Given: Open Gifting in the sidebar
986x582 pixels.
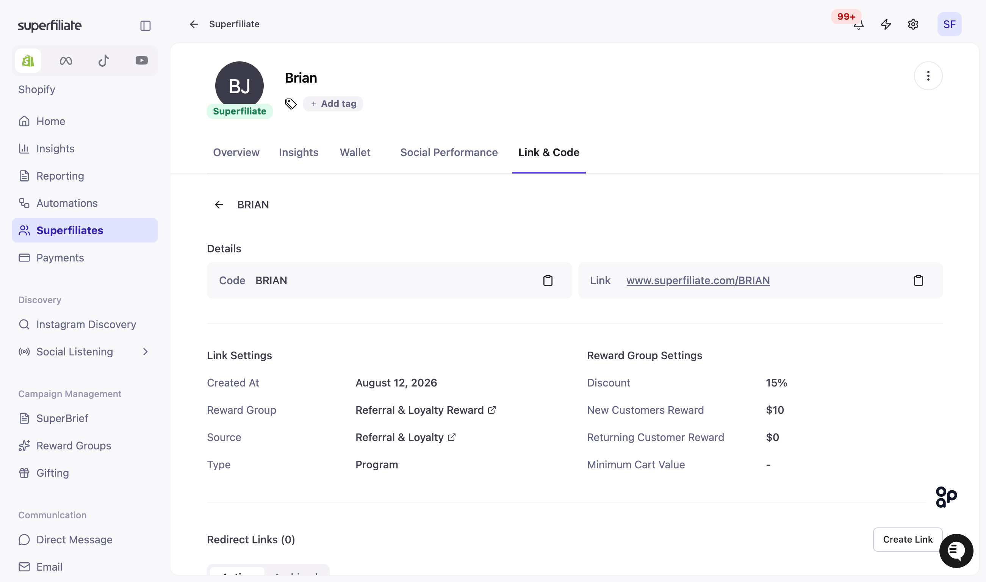Looking at the screenshot, I should tap(85, 473).
